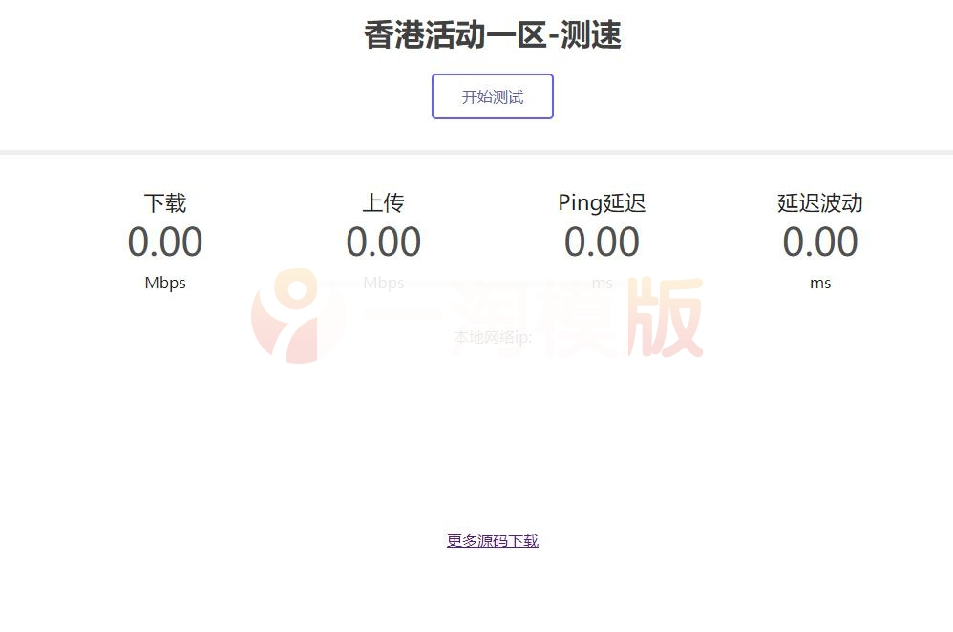Click the 香港活动一区-测速 page title
Viewport: 953px width, 632px height.
[493, 34]
